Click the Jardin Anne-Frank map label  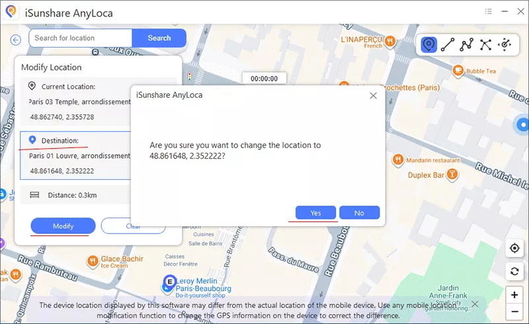(448, 292)
